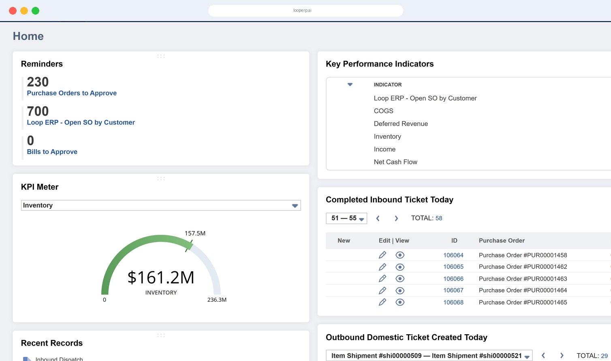Edit inbound ticket 106064 with pencil icon
The width and height of the screenshot is (611, 361).
tap(382, 255)
